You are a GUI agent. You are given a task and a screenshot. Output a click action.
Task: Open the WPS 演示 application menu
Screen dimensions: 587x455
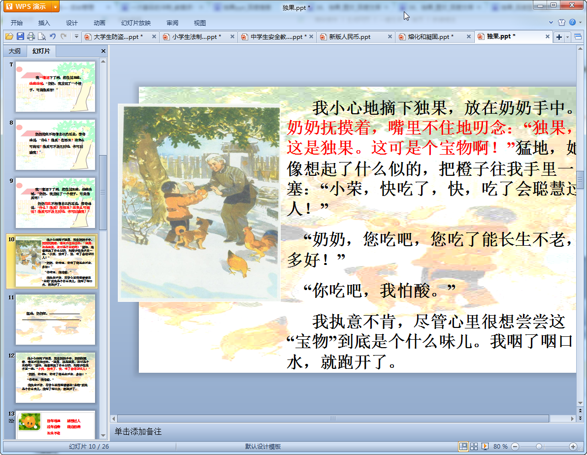tap(27, 6)
